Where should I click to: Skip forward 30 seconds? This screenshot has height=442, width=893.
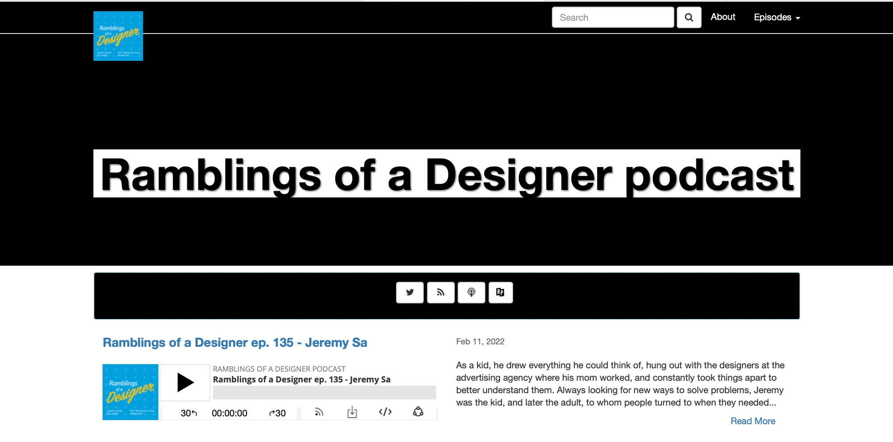point(277,413)
